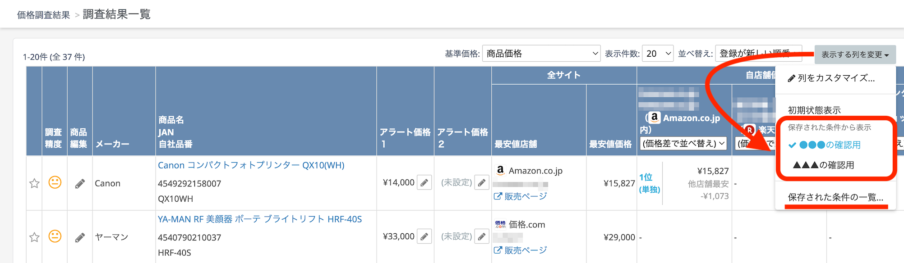This screenshot has height=263, width=904.
Task: Open the 基準価格 dropdown
Action: click(x=541, y=54)
